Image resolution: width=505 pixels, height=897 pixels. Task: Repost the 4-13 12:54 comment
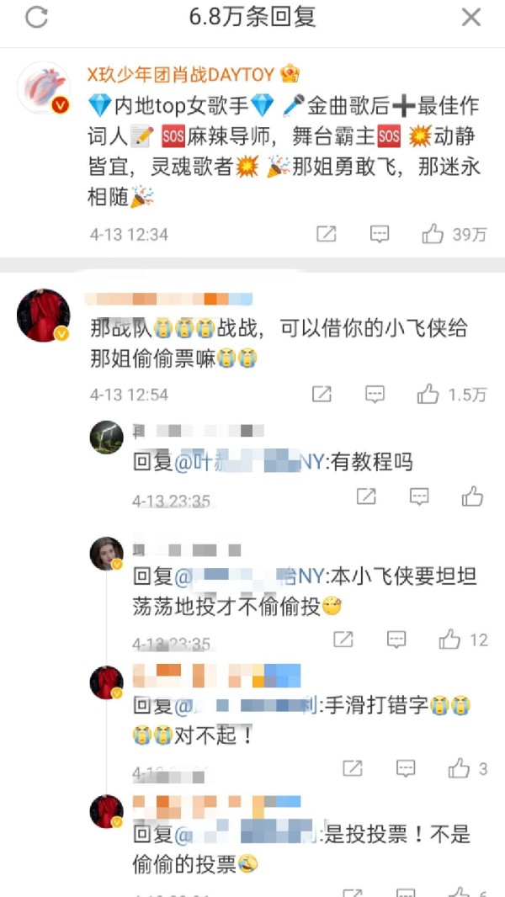[322, 394]
